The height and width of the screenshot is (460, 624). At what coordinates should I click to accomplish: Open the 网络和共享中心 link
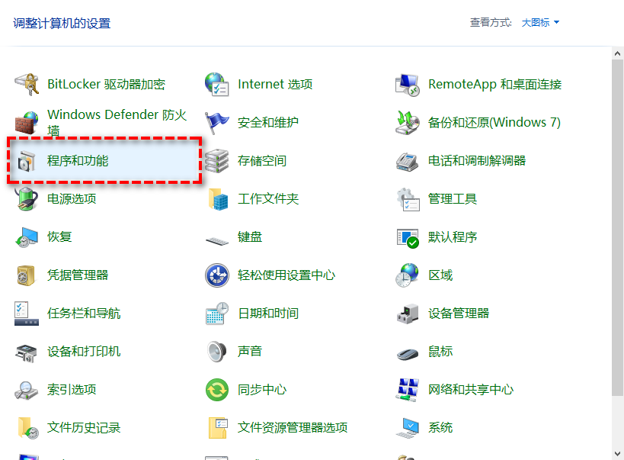coord(471,390)
